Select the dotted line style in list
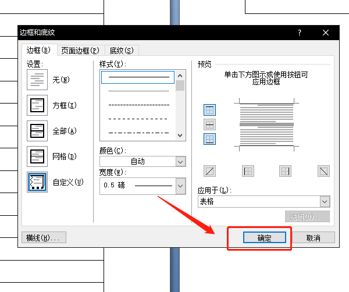This screenshot has height=292, width=349. tap(138, 91)
